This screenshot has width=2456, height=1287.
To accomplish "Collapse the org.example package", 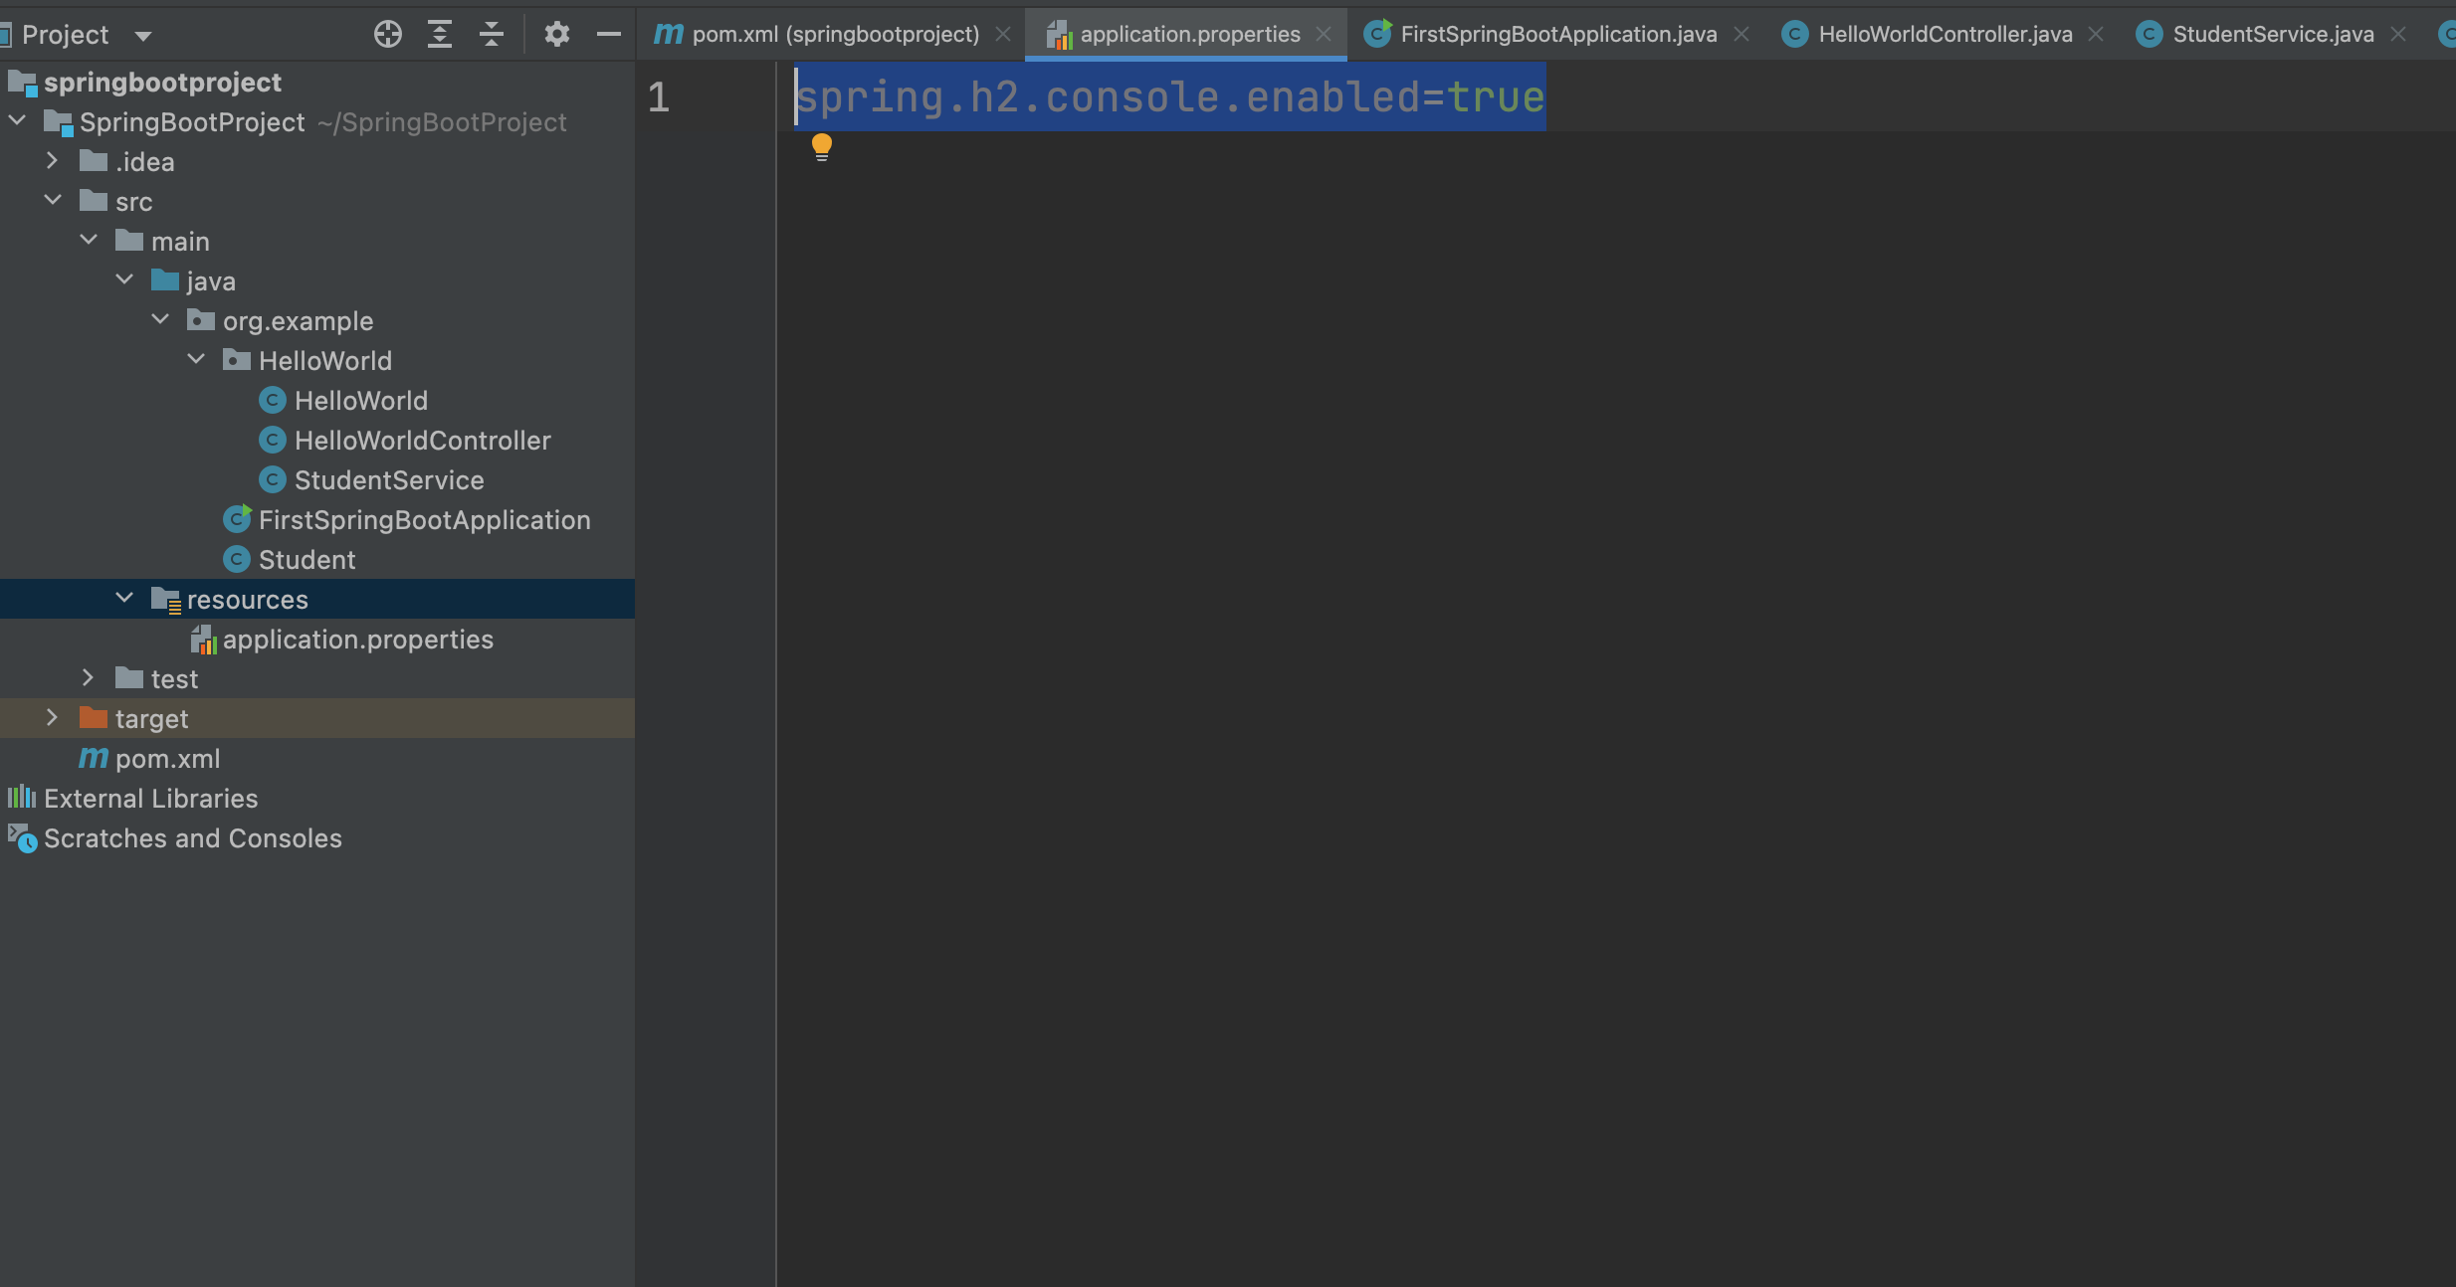I will pyautogui.click(x=160, y=320).
